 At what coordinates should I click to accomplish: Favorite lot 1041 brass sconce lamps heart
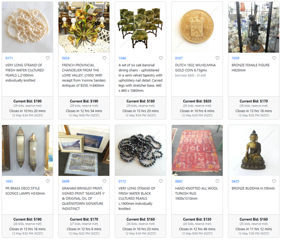[x=48, y=181]
